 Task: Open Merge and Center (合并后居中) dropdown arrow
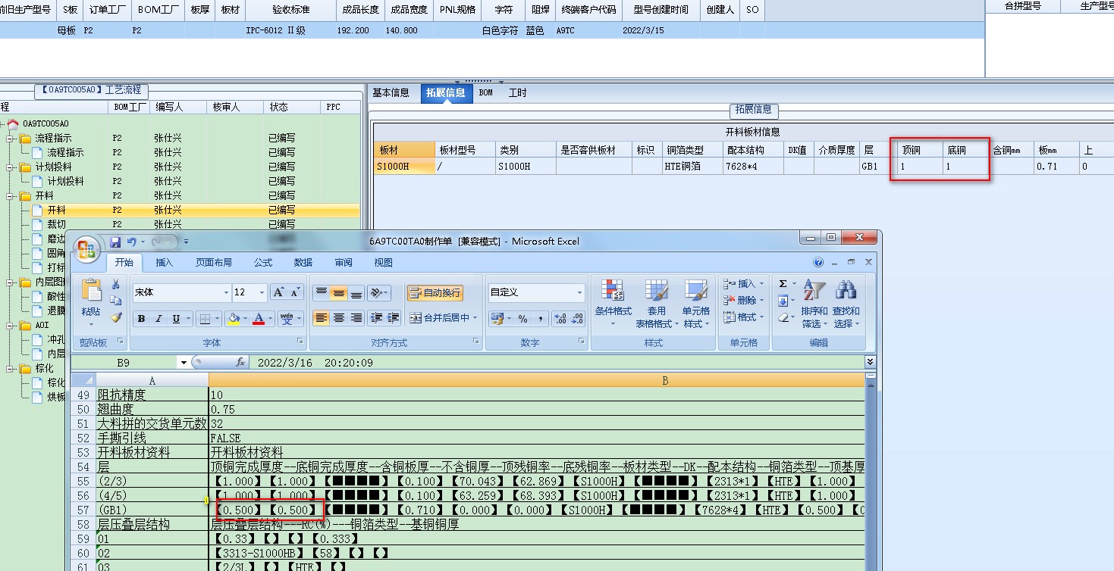coord(475,318)
